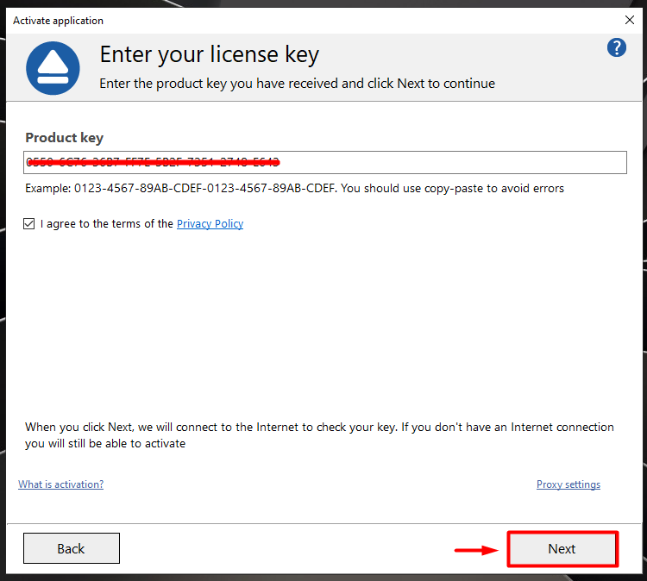Click the 'Enter the product key you have received' subtitle
The width and height of the screenshot is (647, 581).
tap(297, 84)
